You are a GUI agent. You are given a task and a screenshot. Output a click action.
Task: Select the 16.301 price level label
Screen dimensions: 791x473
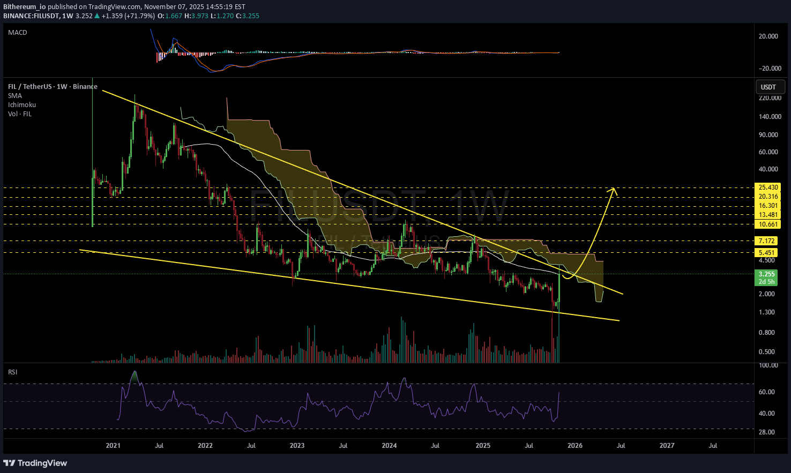tap(768, 206)
